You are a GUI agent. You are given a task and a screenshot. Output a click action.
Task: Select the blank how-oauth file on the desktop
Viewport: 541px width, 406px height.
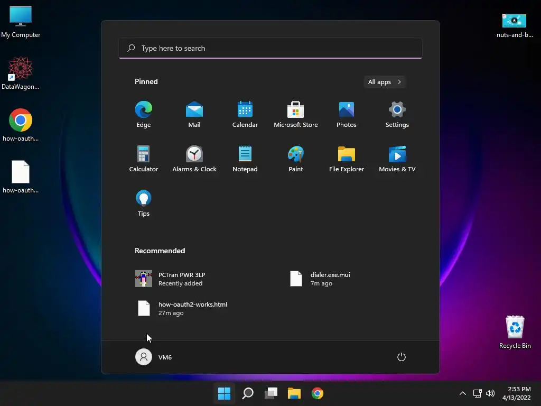pyautogui.click(x=21, y=177)
